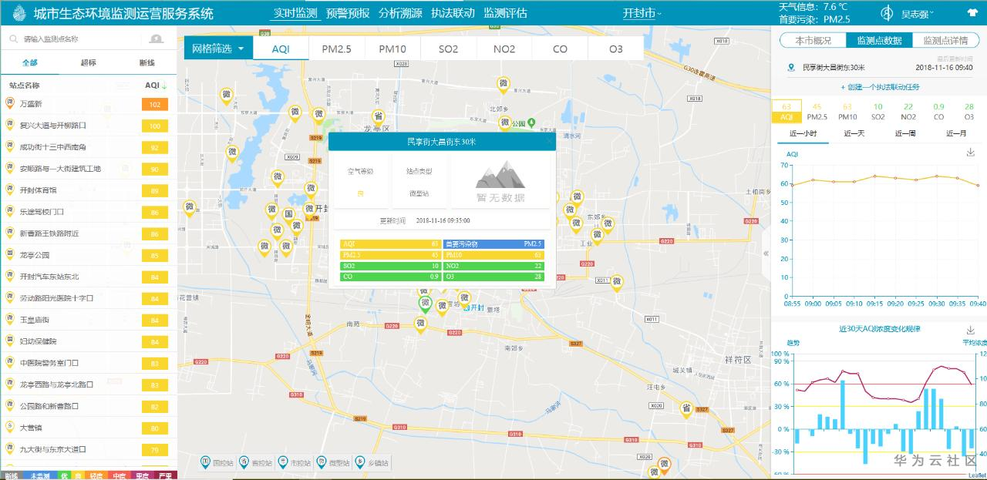Click the green 微 marker on the map
Image resolution: width=987 pixels, height=480 pixels.
click(x=424, y=304)
